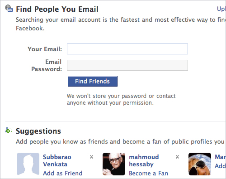
Task: Open the sunglasses profile photo
Action: 200,164
